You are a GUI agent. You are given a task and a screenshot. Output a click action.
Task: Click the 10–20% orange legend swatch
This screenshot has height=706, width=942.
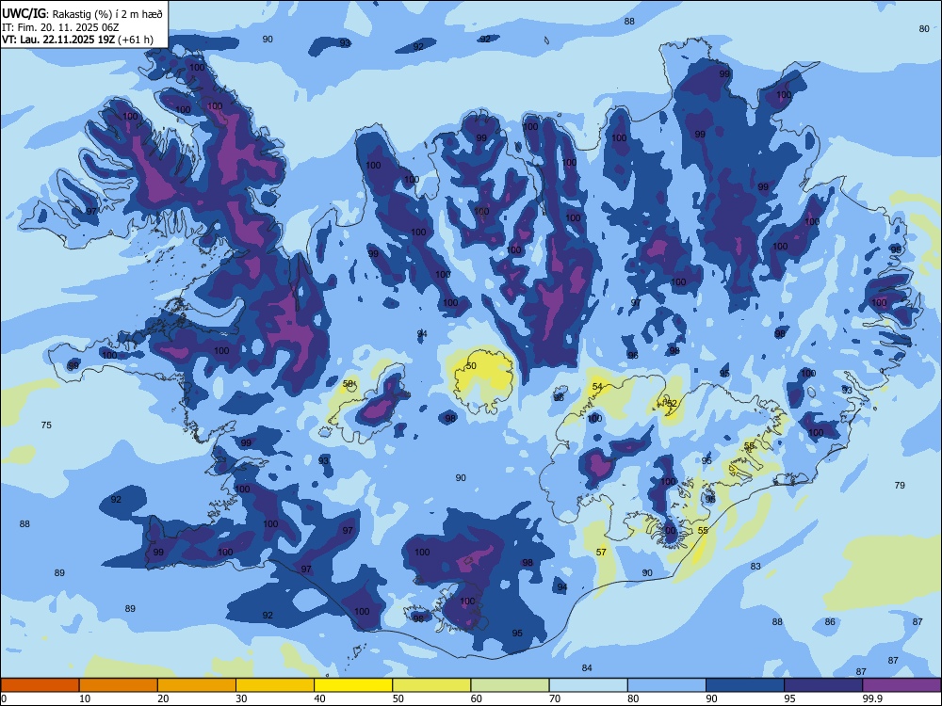[119, 685]
